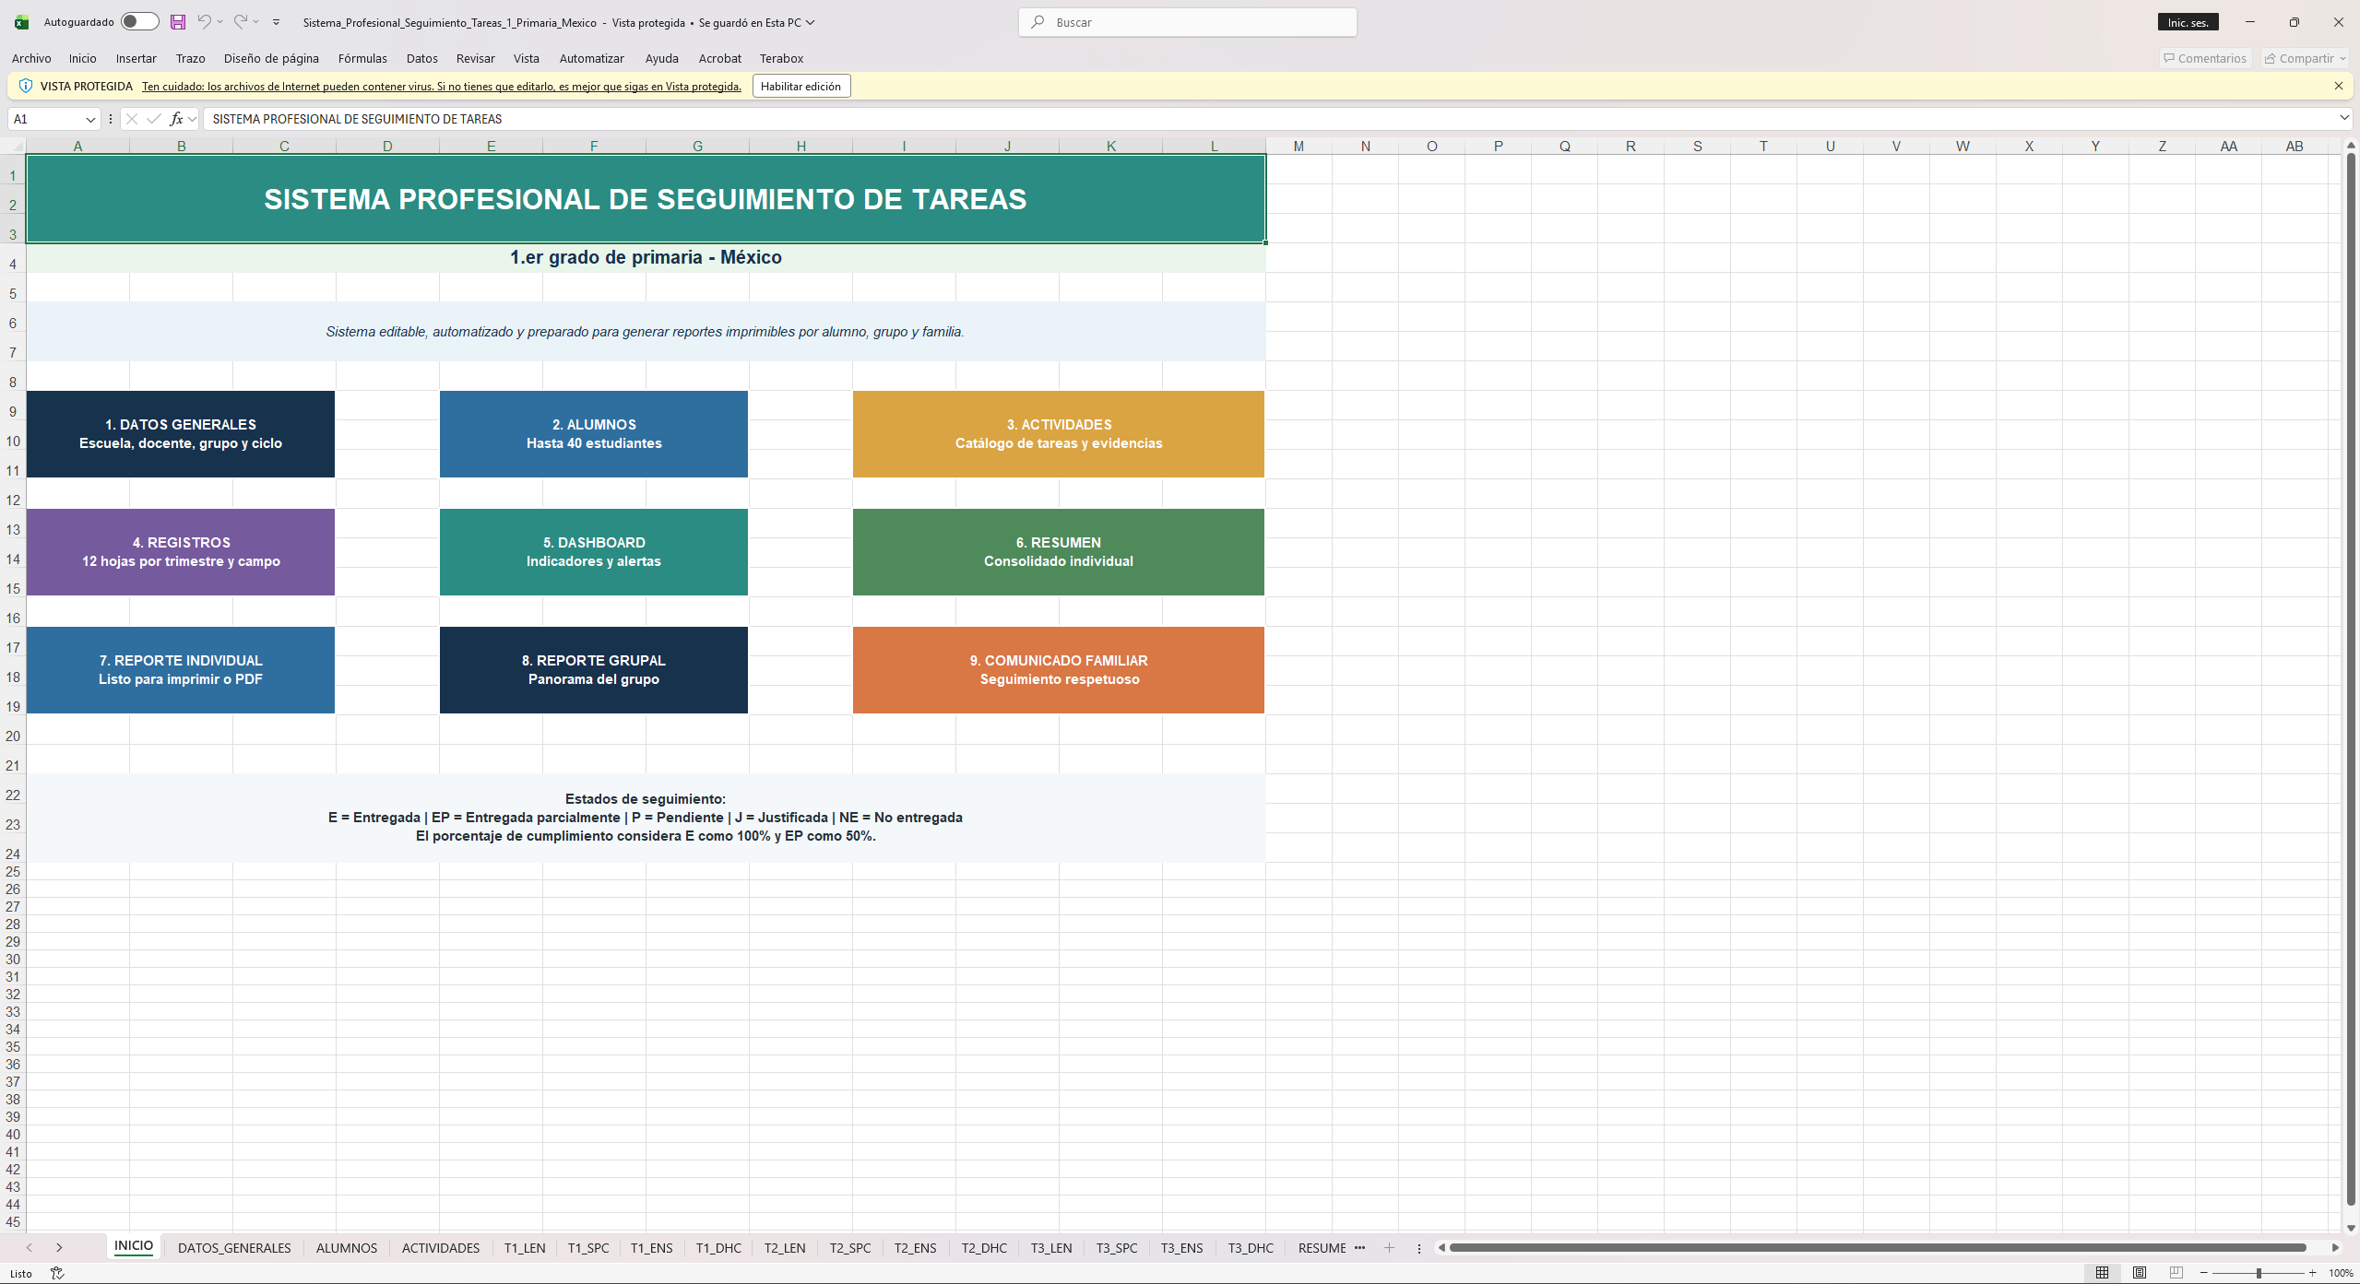
Task: Open the Revisar ribbon tab
Action: coord(475,58)
